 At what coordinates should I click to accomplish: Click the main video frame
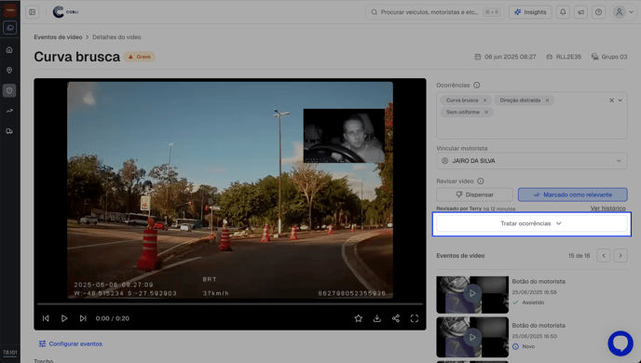click(230, 190)
